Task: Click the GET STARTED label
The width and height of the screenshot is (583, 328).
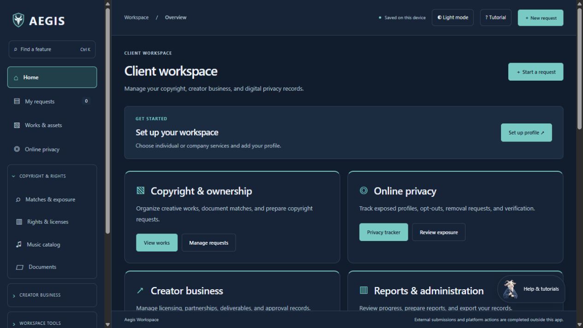Action: (x=151, y=119)
